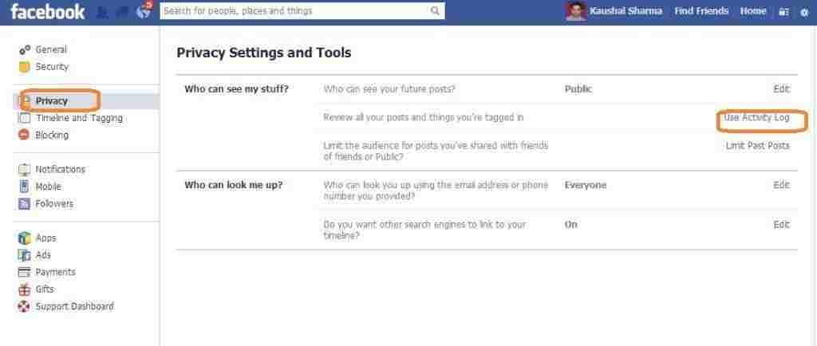Click the Use Activity Log link
817x346 pixels.
tap(756, 117)
